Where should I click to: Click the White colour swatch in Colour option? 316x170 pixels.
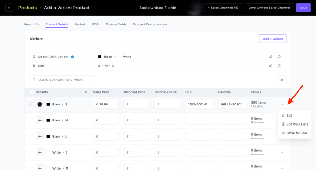[118, 57]
